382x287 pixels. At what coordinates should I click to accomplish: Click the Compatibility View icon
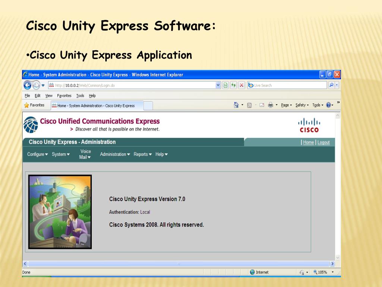(226, 85)
